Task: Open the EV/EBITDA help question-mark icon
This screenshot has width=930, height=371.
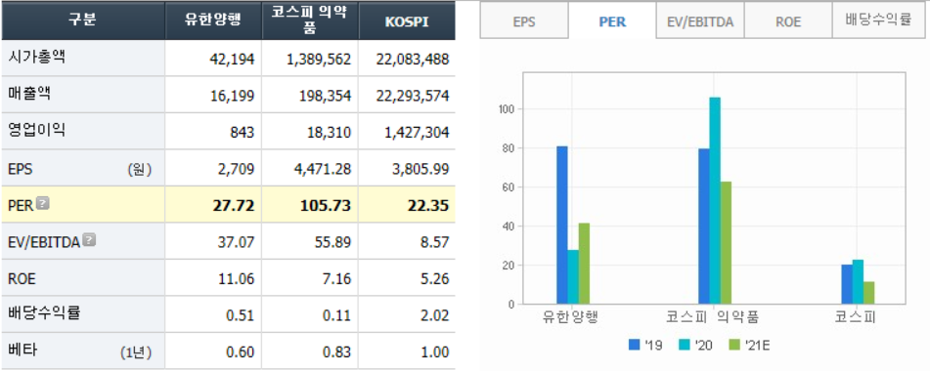Action: pyautogui.click(x=89, y=240)
